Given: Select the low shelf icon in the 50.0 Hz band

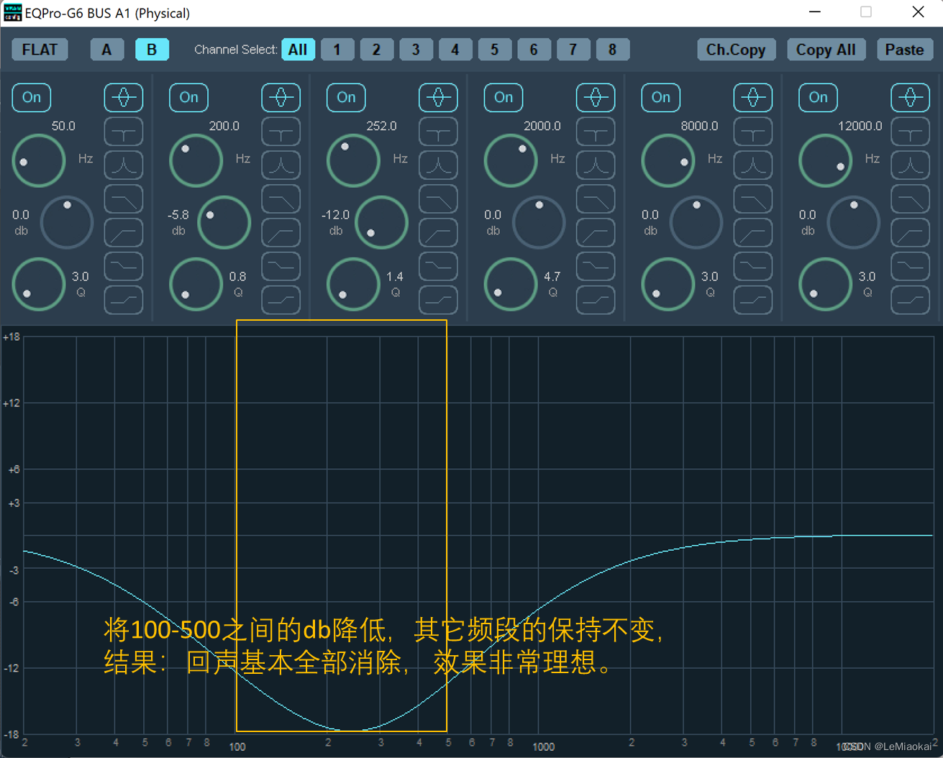Looking at the screenshot, I should (124, 266).
